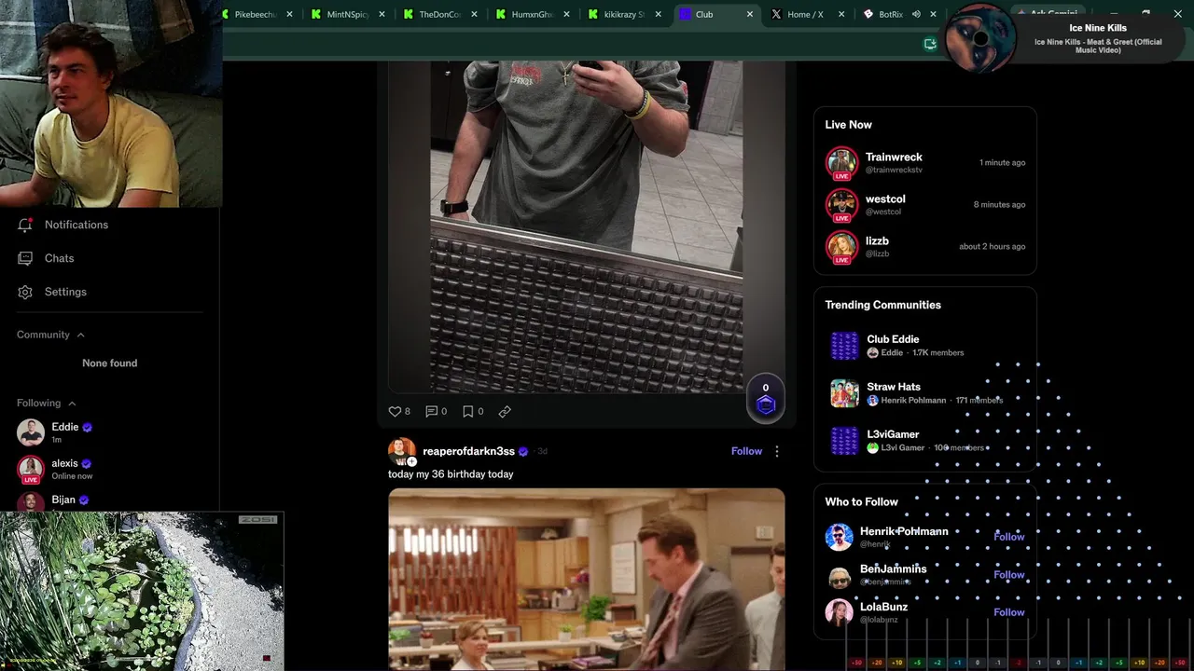Open the L3viGamer community name
This screenshot has height=671, width=1194.
pos(893,434)
